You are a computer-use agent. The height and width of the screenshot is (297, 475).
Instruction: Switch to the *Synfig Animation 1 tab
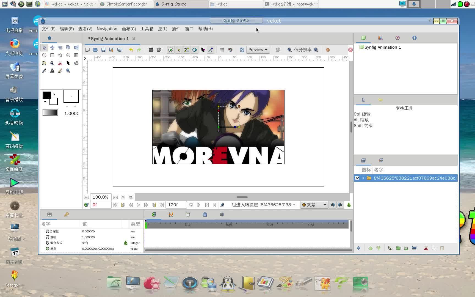tap(108, 39)
